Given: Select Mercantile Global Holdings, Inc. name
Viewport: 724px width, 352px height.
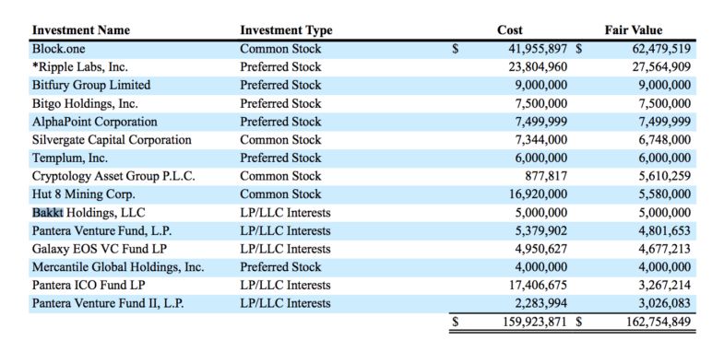Looking at the screenshot, I should [x=118, y=267].
